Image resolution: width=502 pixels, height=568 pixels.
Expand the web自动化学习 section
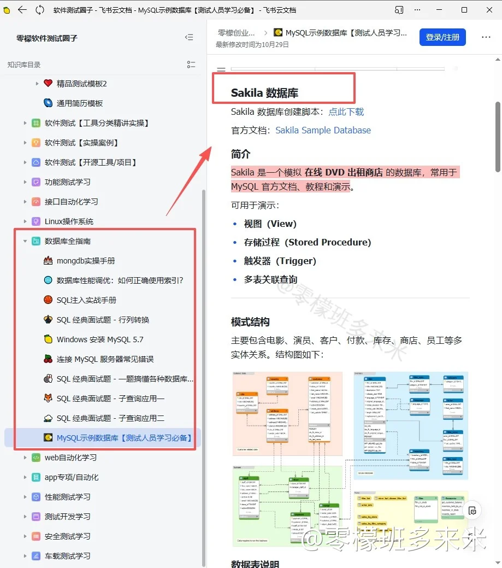coord(25,458)
